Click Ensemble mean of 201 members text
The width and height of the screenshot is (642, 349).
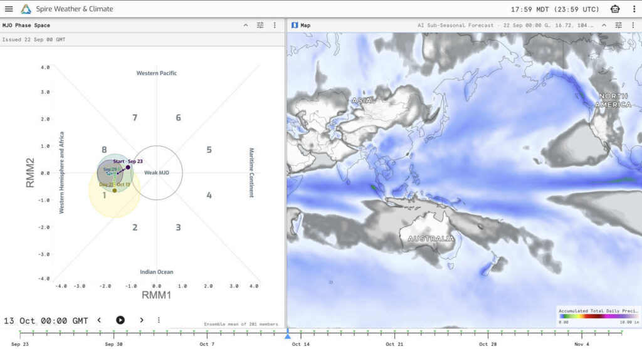[241, 324]
